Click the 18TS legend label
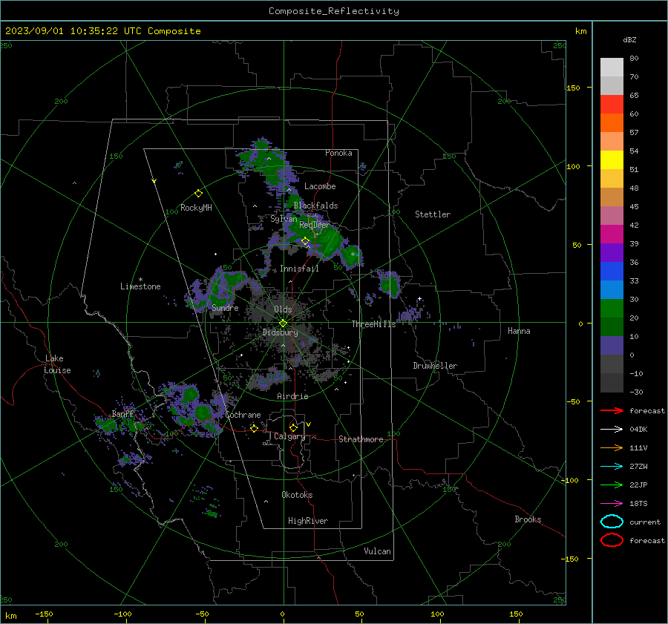668x624 pixels. click(638, 504)
